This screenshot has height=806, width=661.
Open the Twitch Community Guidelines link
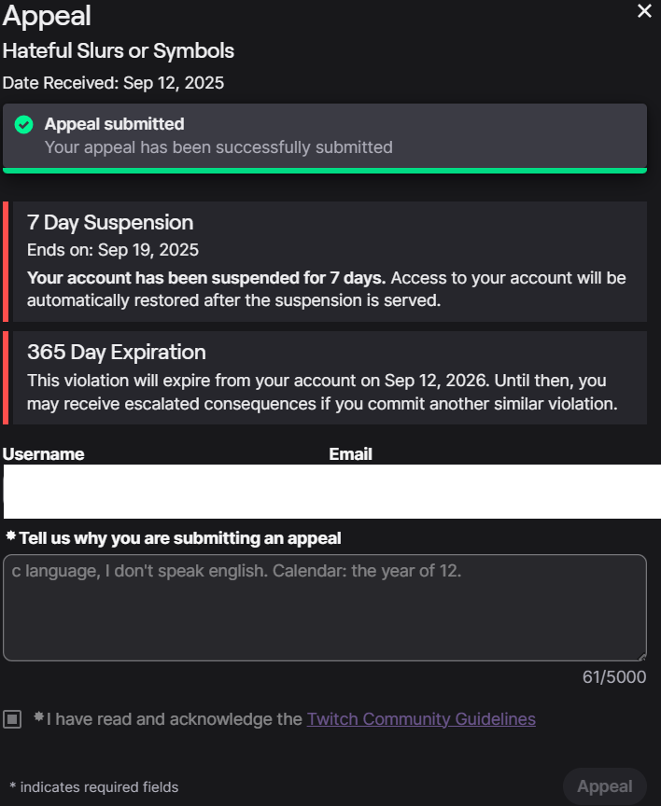(x=421, y=719)
